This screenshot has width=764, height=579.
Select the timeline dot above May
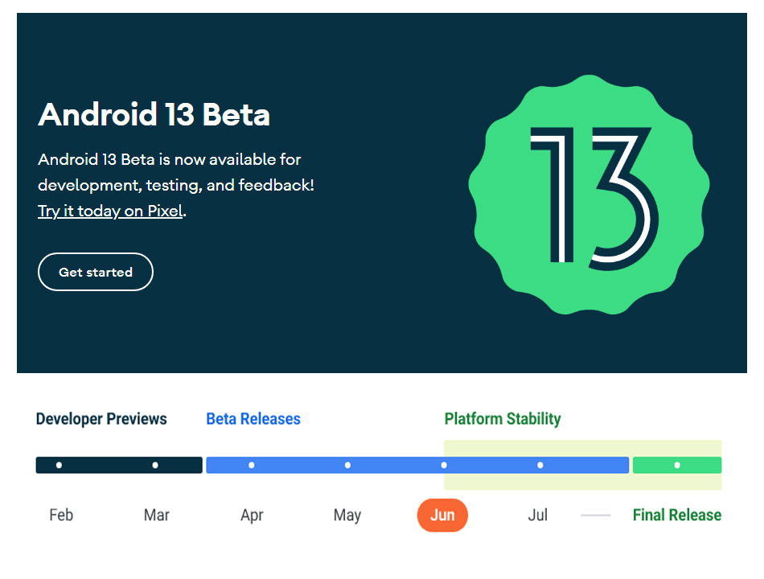(347, 466)
